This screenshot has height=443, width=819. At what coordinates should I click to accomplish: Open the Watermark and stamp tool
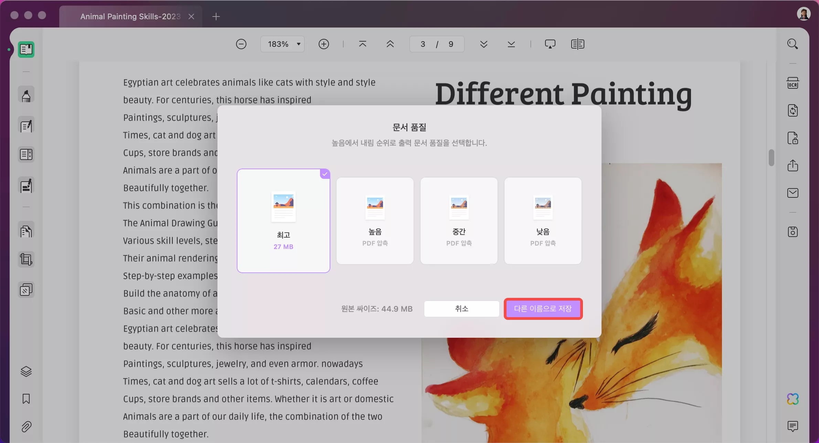26,290
